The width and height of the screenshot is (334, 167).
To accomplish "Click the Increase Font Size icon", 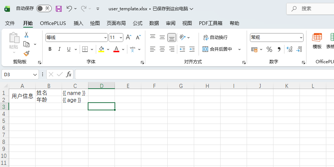I will click(128, 37).
